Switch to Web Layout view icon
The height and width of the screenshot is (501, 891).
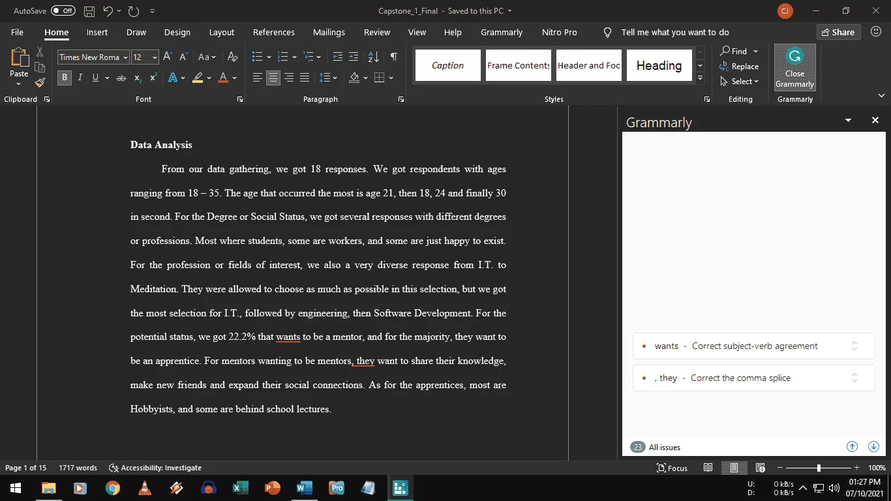(x=760, y=468)
